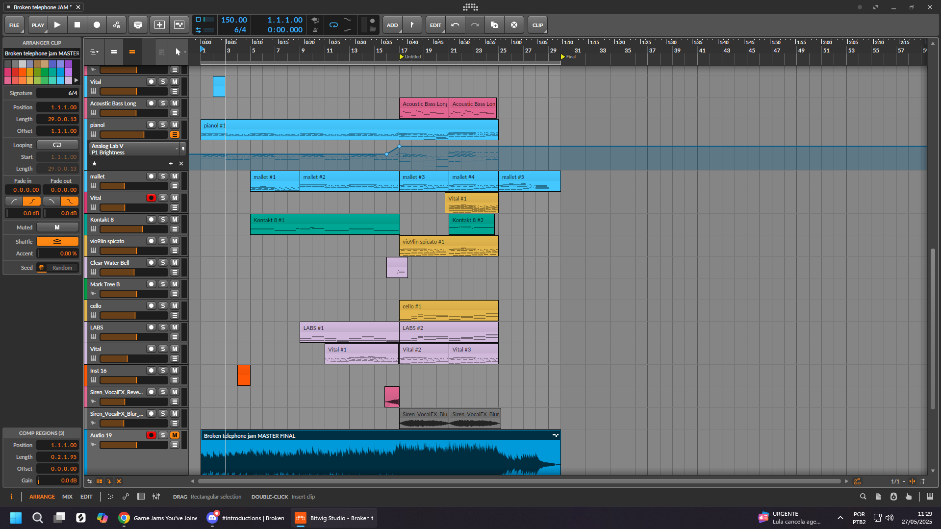Click the Untitled cue marker on timeline
The width and height of the screenshot is (941, 529).
[x=410, y=57]
